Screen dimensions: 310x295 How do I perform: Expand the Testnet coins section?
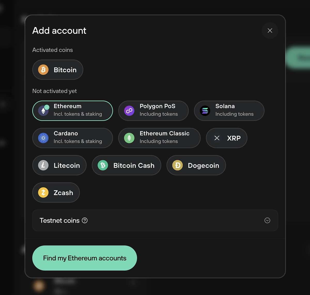click(x=155, y=220)
